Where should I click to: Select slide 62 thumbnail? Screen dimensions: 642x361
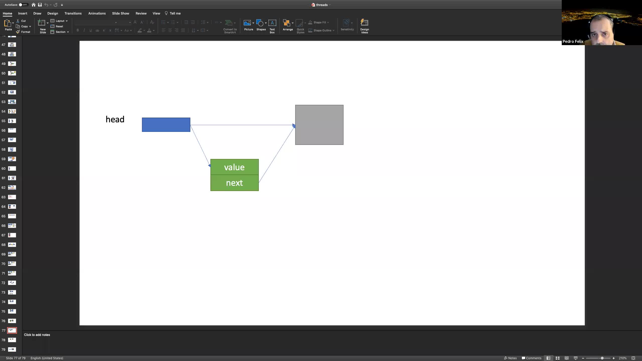click(12, 188)
